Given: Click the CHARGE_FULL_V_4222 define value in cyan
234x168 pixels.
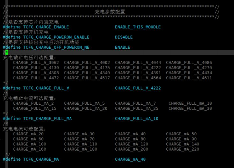Looking at the screenshot, I should (138, 88).
